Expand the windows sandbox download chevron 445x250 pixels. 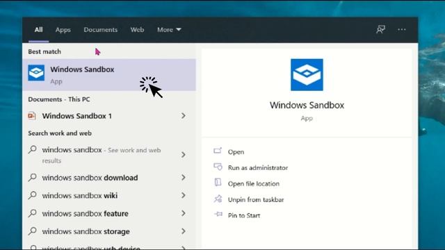click(184, 178)
